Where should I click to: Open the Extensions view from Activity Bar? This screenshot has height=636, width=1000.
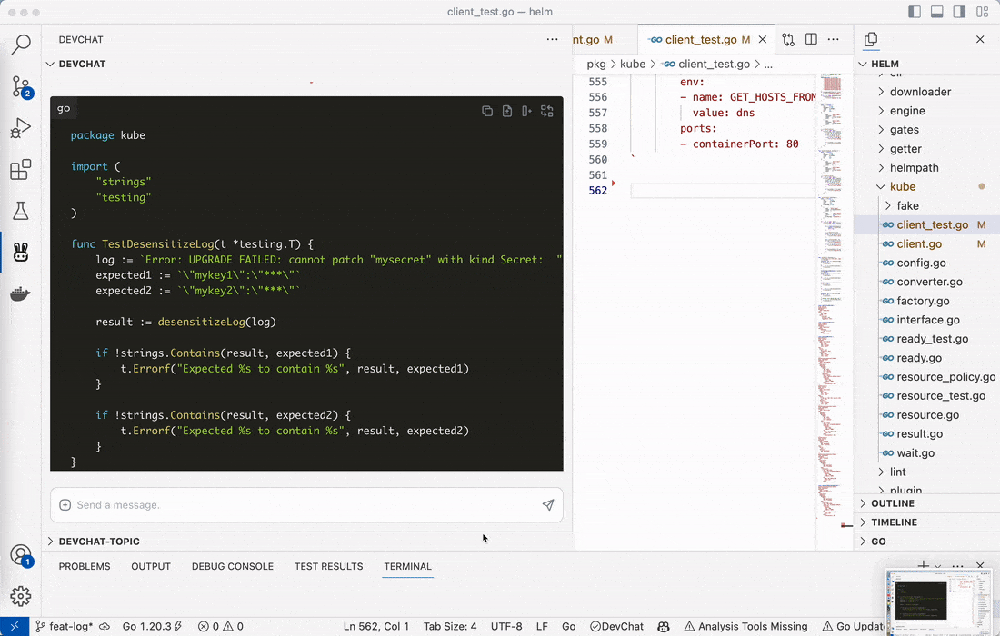coord(20,169)
